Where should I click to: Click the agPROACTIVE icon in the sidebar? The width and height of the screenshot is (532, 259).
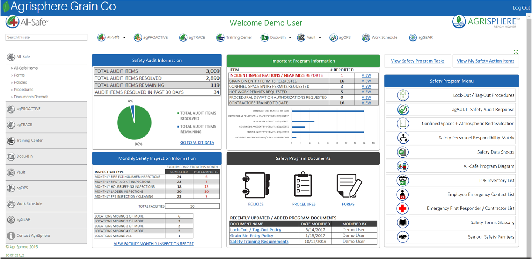coord(11,109)
